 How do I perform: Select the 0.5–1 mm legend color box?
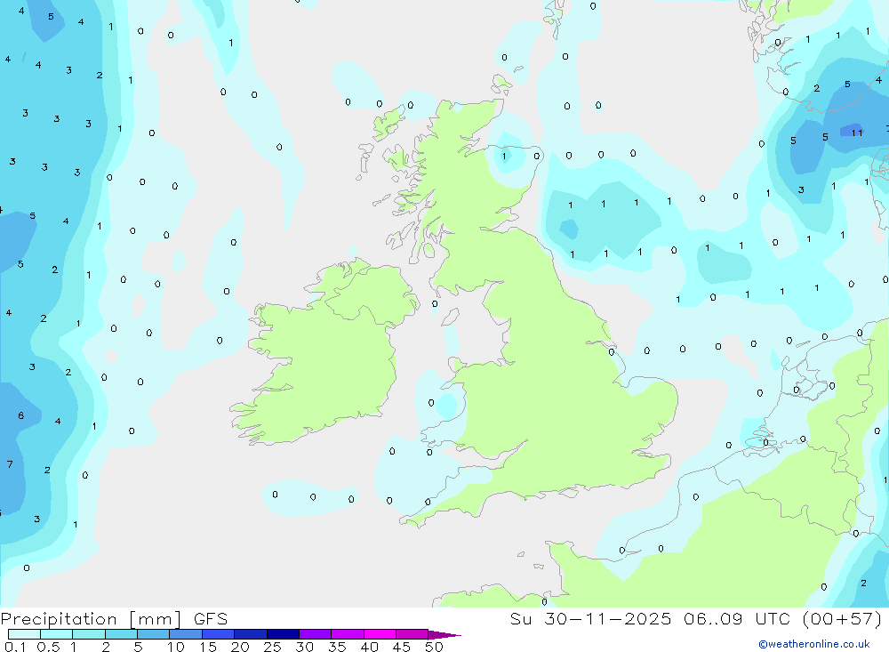coord(56,634)
